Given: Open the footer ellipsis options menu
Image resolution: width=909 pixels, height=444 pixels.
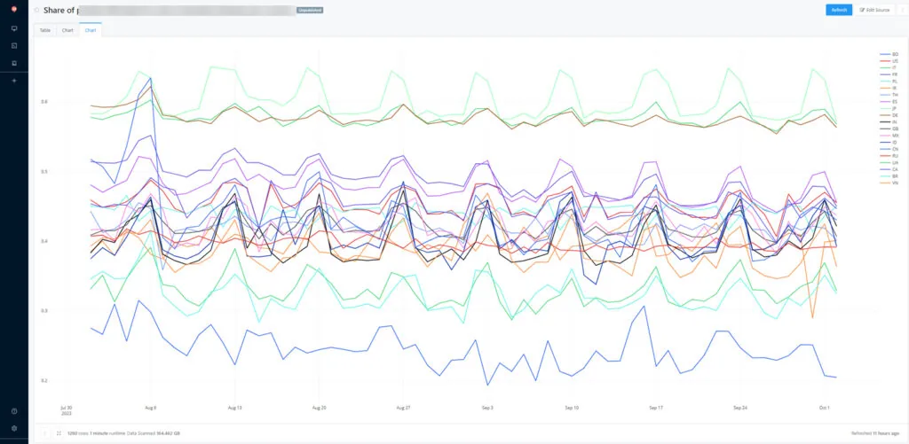Looking at the screenshot, I should (44, 433).
